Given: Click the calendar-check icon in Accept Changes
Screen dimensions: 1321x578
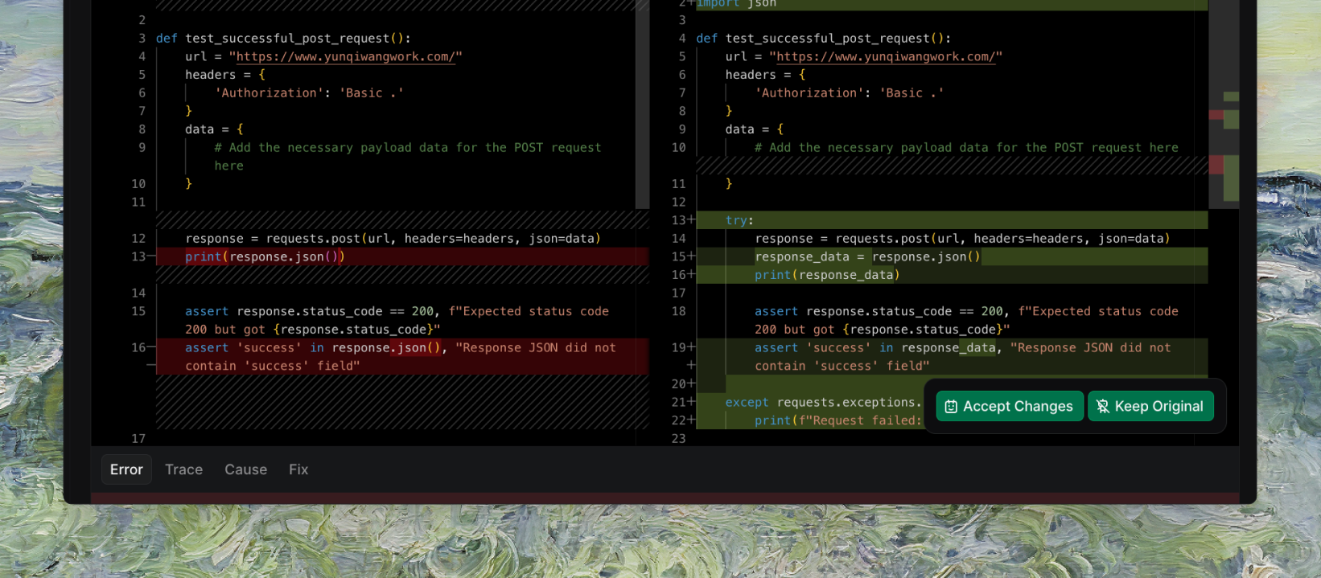Looking at the screenshot, I should coord(951,407).
